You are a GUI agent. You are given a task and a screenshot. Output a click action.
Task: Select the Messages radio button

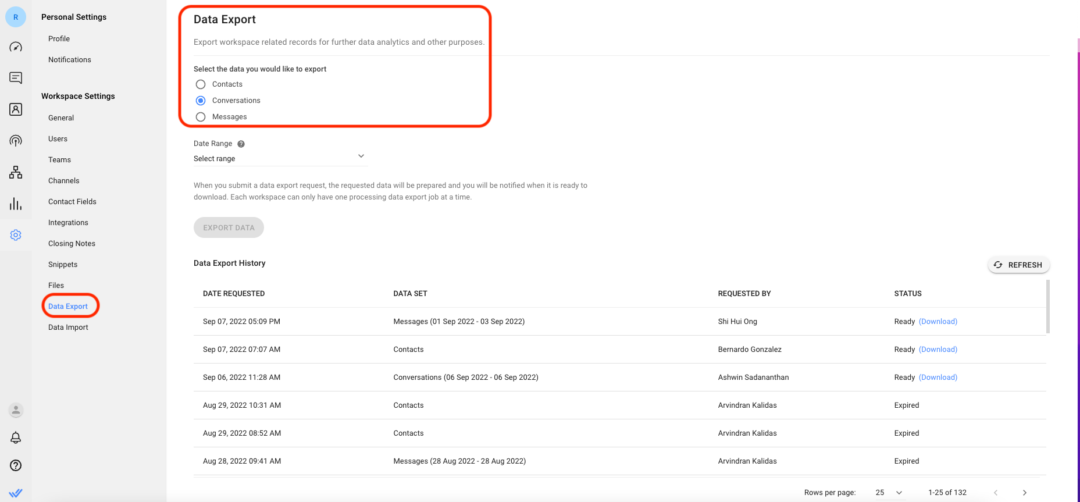pyautogui.click(x=201, y=117)
